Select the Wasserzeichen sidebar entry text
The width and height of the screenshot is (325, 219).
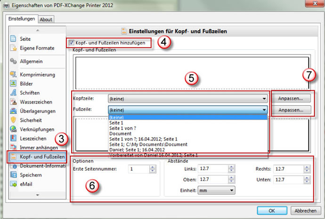coord(36,102)
